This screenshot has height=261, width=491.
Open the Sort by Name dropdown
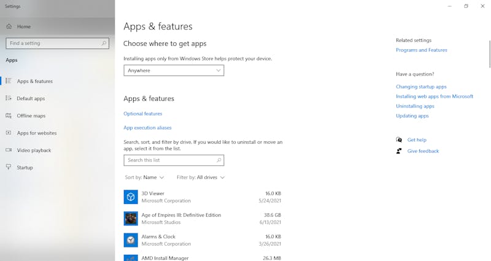[x=144, y=177]
